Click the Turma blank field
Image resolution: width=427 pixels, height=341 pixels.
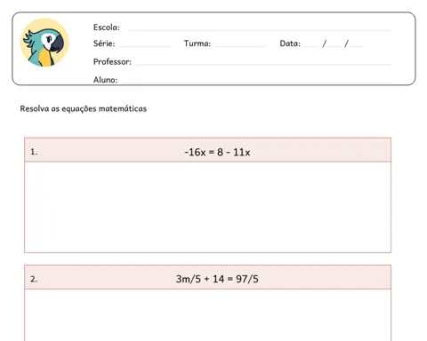coord(240,45)
